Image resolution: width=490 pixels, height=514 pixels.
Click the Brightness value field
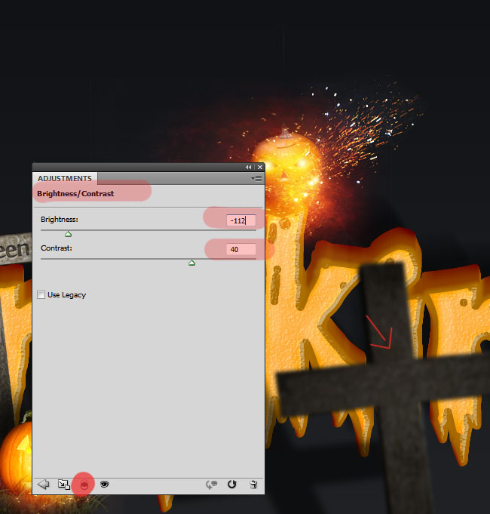coord(241,220)
